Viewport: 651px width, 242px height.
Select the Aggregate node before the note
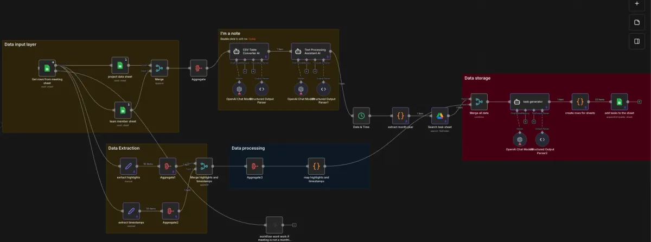[x=198, y=68]
